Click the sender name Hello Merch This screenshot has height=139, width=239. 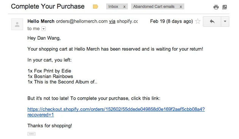pos(41,21)
